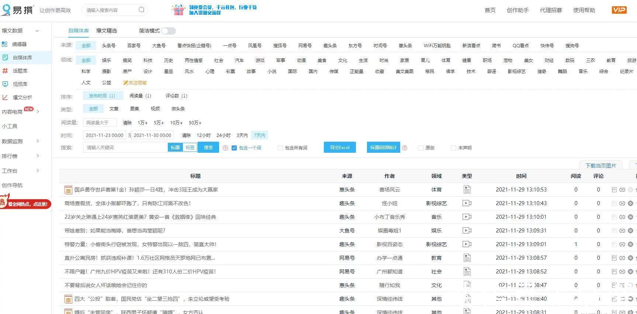Toggle the 简洁模式 switch
The height and width of the screenshot is (314, 637).
tap(168, 31)
